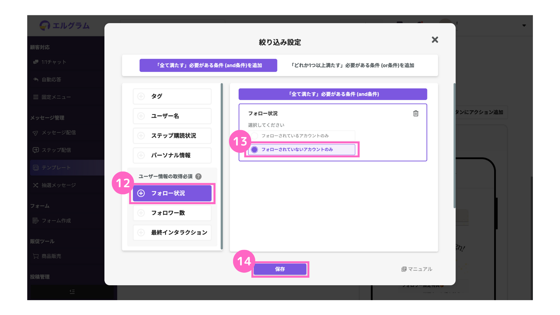Click plus icon beside タグ
The image size is (560, 315).
point(141,96)
